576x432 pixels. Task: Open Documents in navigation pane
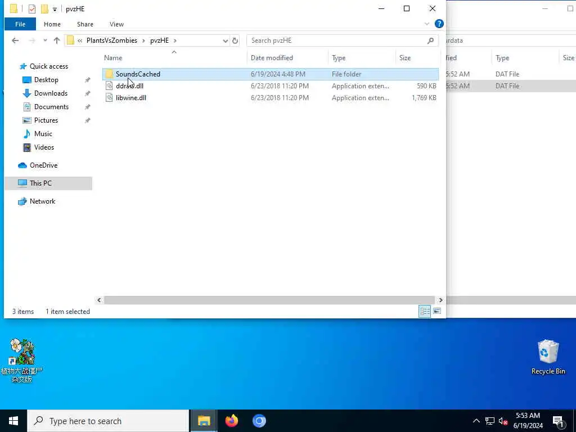(51, 107)
